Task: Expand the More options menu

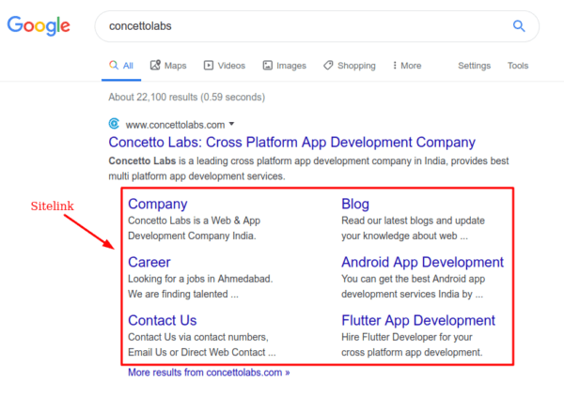Action: point(405,66)
